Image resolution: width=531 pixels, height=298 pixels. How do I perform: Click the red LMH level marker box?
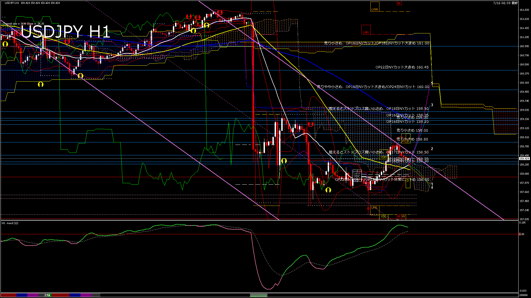click(x=366, y=30)
